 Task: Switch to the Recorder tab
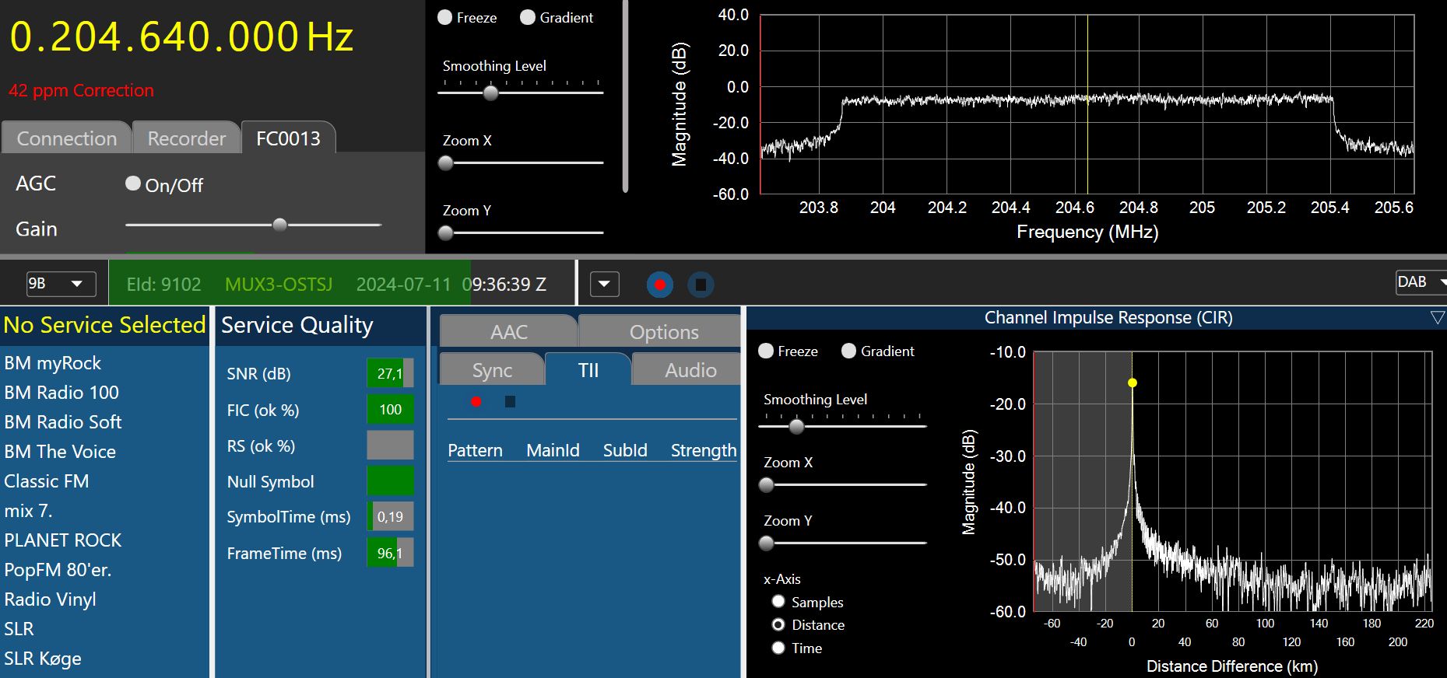tap(186, 138)
